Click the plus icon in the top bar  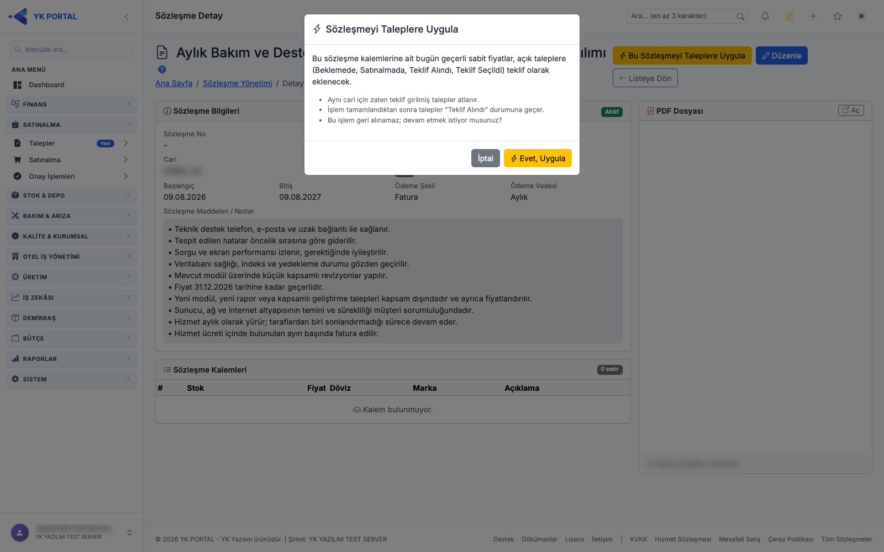point(813,17)
